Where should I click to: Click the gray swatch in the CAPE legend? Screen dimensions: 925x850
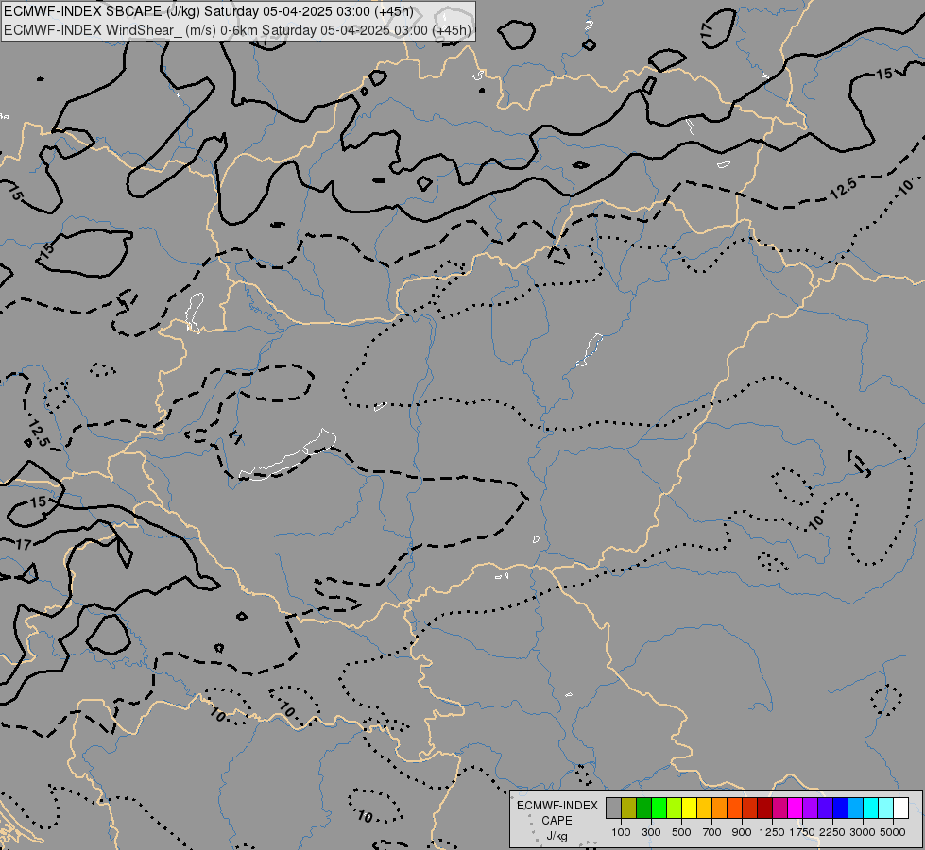click(613, 808)
